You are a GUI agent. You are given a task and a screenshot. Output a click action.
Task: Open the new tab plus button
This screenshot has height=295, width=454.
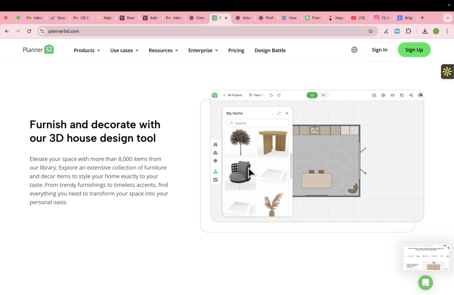pos(422,18)
